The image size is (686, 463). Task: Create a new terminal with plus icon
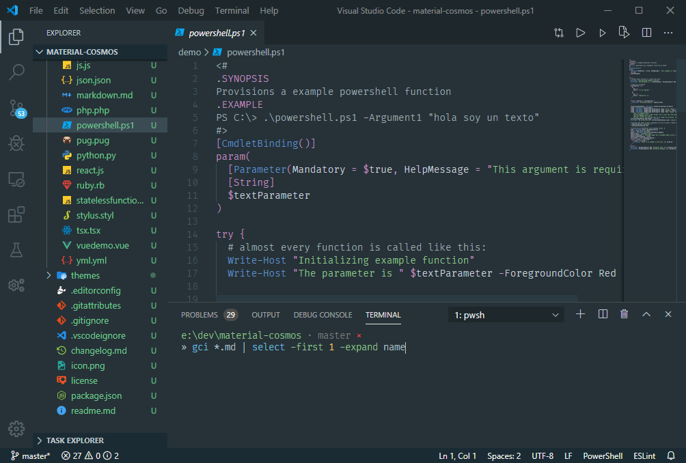580,314
